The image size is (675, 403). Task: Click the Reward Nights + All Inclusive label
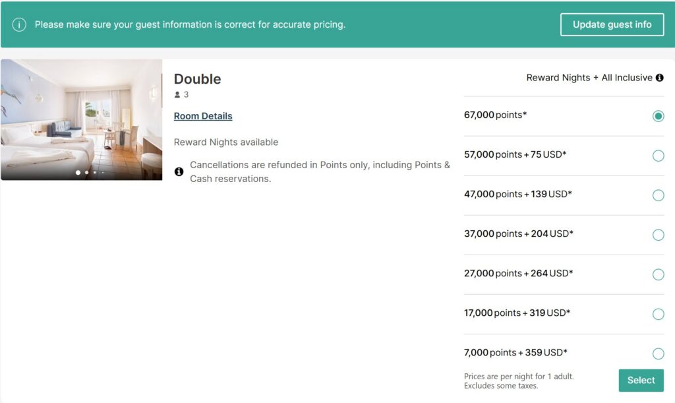[589, 78]
